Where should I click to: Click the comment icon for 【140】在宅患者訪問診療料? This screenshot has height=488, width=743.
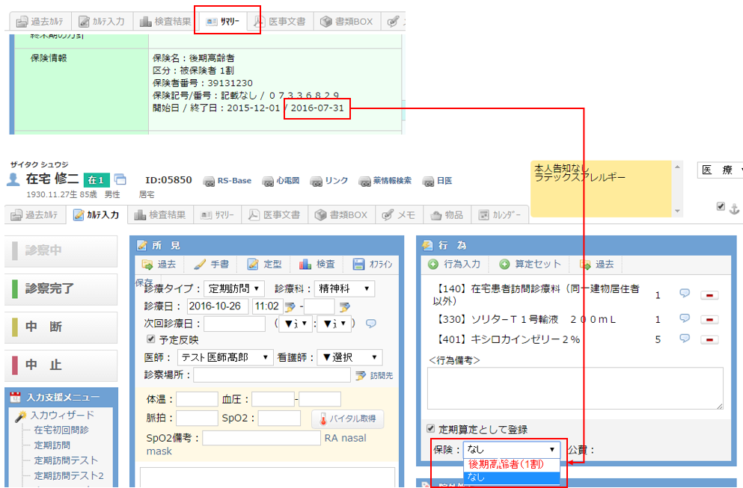tap(685, 294)
